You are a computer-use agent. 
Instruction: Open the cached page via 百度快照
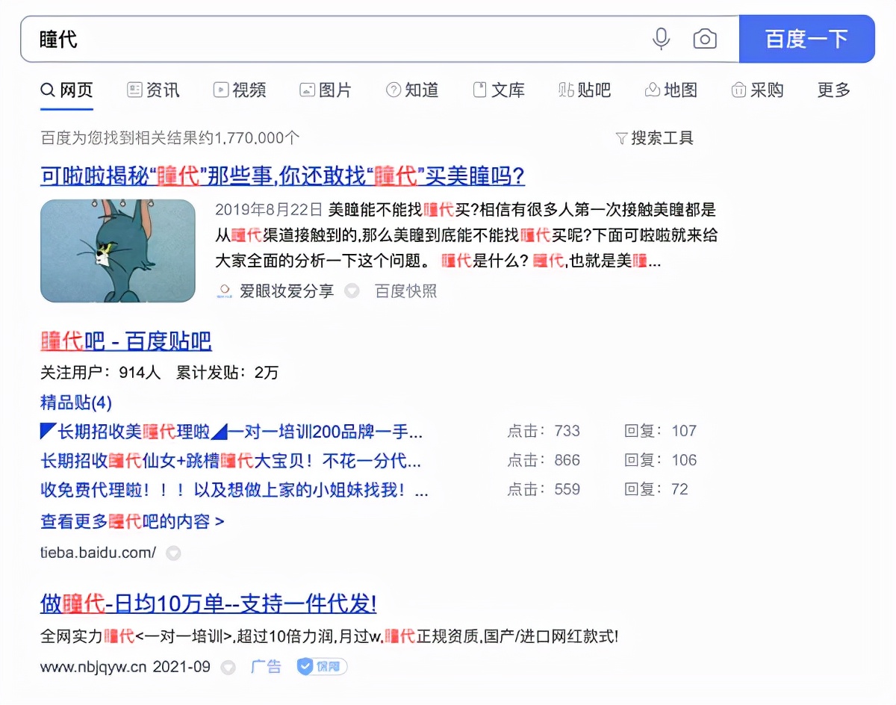407,291
